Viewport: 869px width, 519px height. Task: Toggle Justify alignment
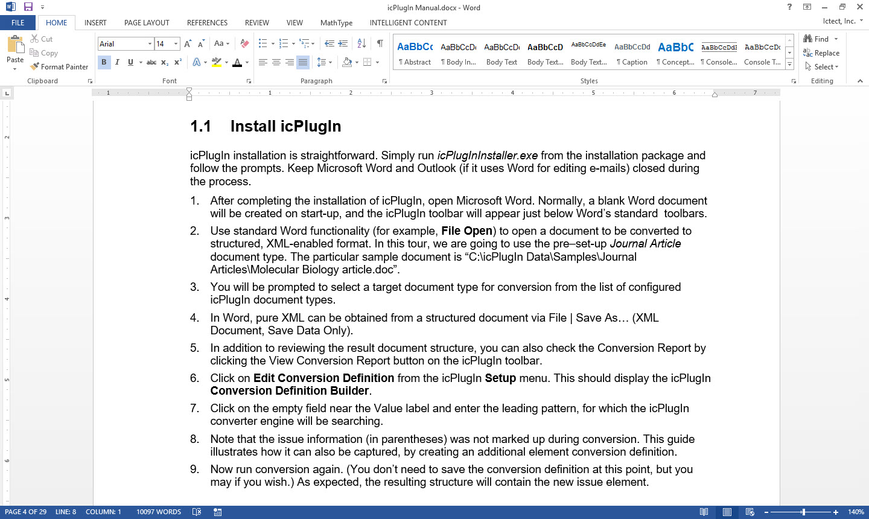tap(303, 62)
